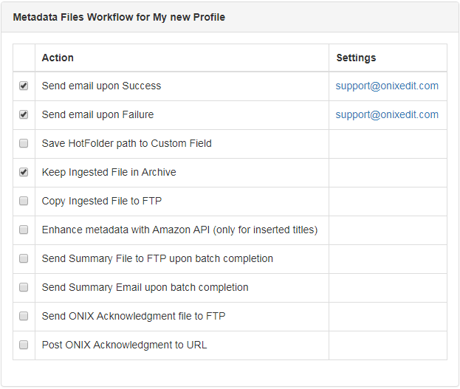Select the Send email upon Success label
Viewport: 460px width, 389px height.
pyautogui.click(x=101, y=86)
